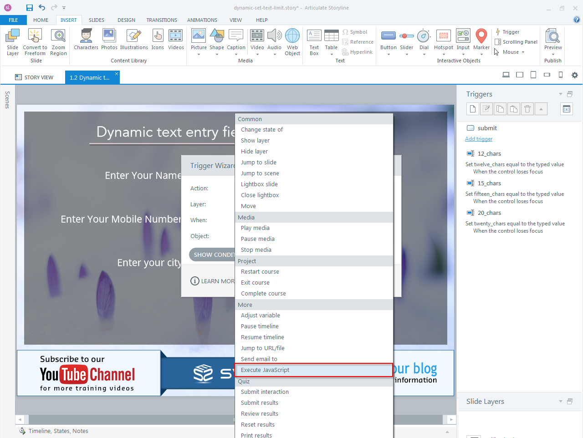Collapse the Triggers panel arrow
This screenshot has height=438, width=583.
click(561, 94)
